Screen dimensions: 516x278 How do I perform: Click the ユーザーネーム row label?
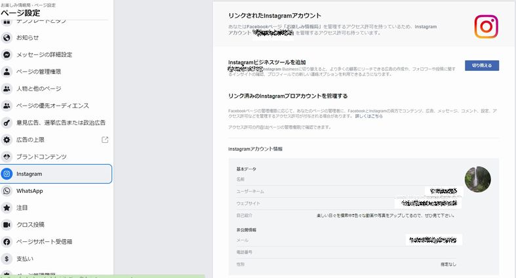(x=250, y=191)
